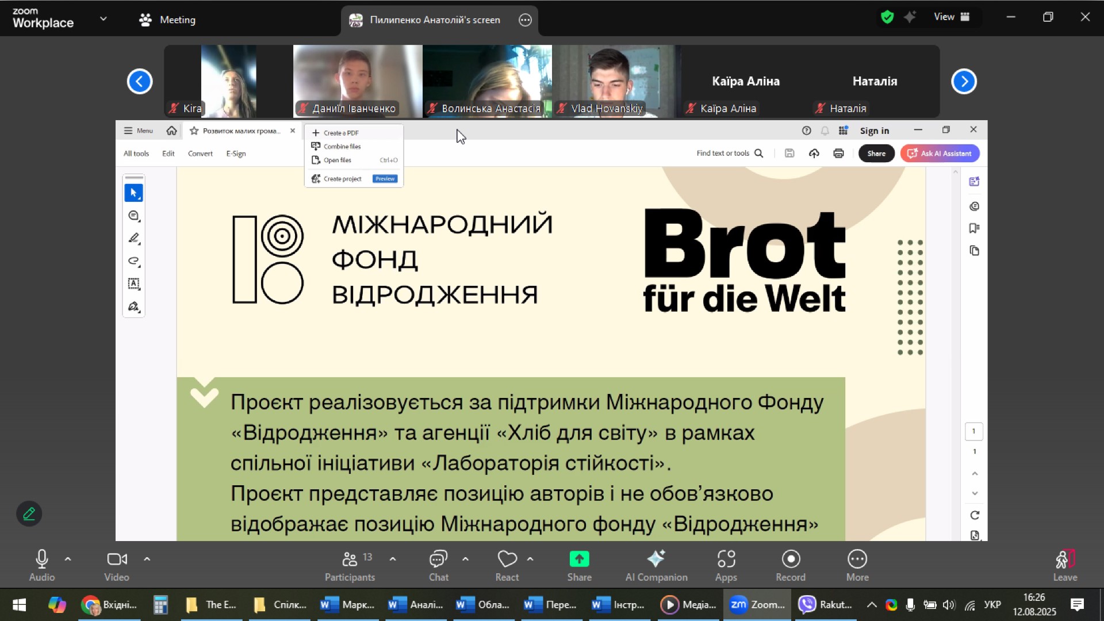Select the arrow selection tool
This screenshot has width=1104, height=621.
tap(134, 193)
